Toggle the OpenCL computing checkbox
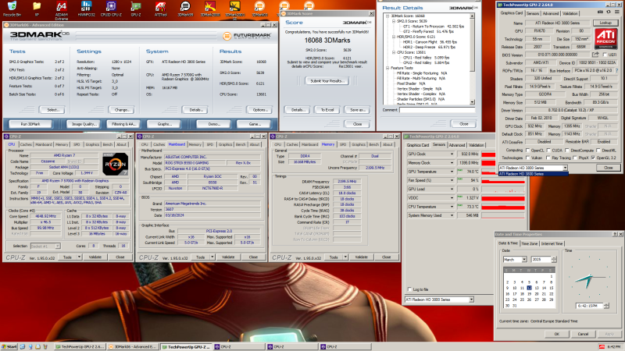This screenshot has height=351, width=625. click(x=528, y=151)
